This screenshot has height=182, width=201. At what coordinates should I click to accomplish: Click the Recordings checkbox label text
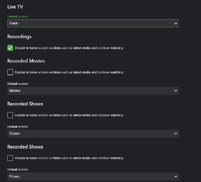[x=69, y=48]
